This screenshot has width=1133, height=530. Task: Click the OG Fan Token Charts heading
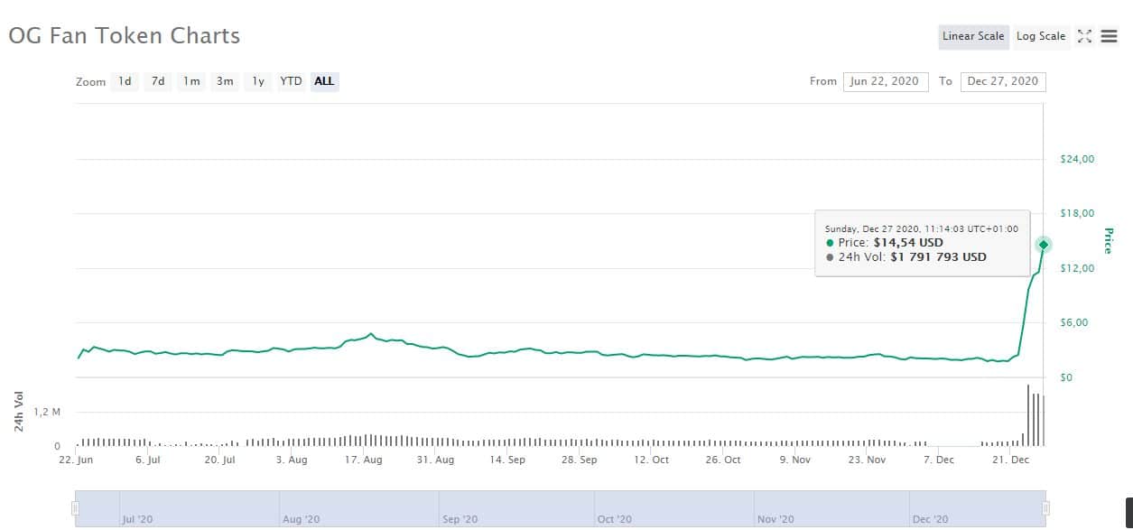tap(125, 36)
